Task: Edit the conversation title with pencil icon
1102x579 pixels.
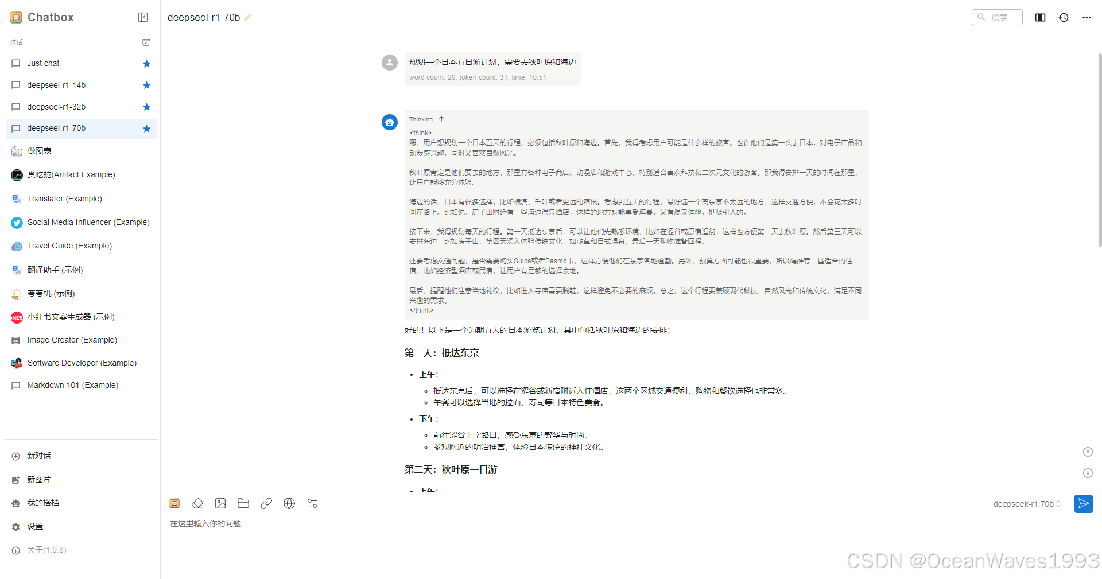Action: pos(248,18)
